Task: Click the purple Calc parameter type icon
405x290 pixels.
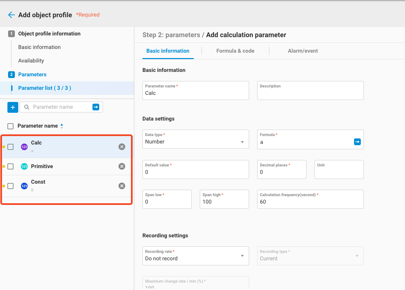Action: (x=24, y=147)
